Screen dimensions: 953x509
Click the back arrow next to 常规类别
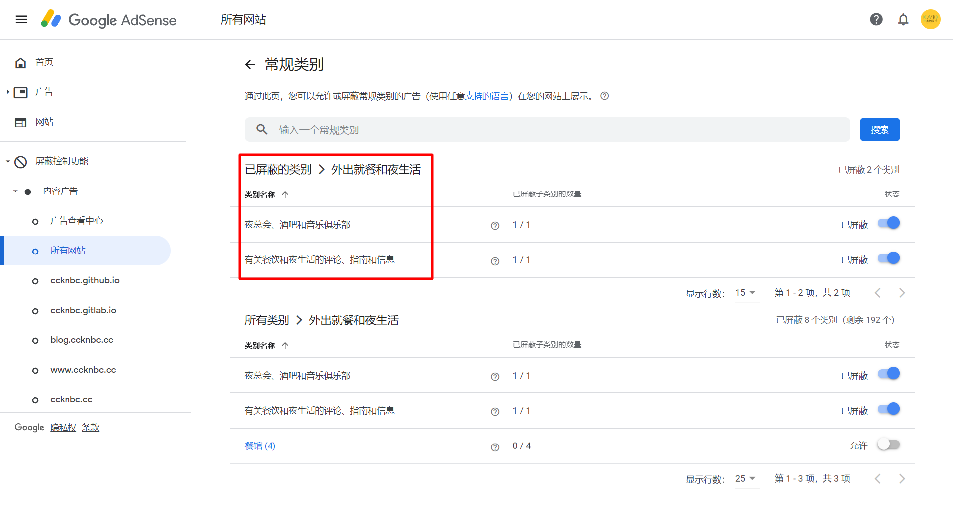tap(250, 64)
